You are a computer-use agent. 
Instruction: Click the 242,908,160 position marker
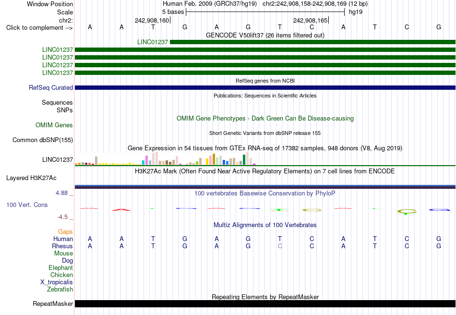152,20
